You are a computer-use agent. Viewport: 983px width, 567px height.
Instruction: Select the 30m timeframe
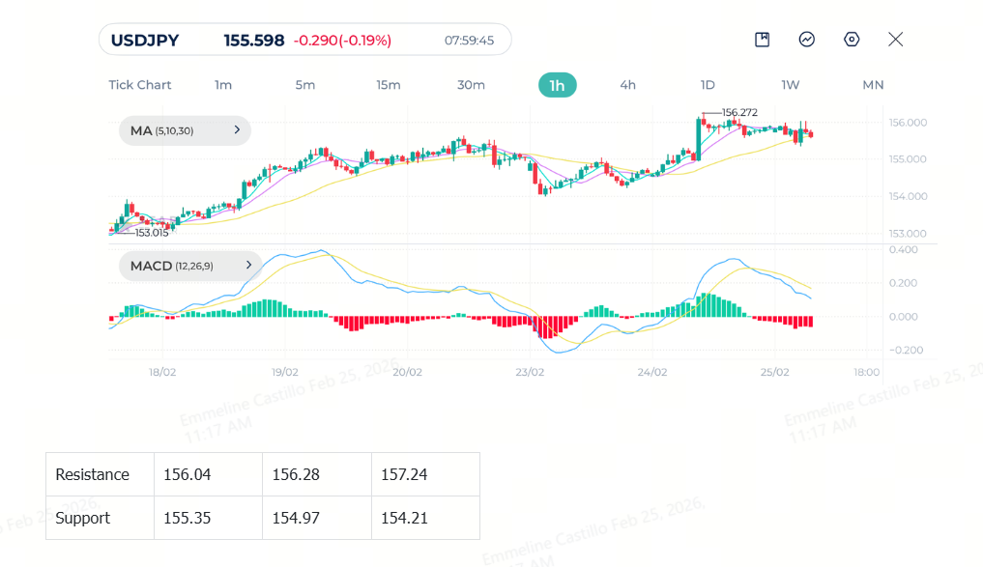tap(471, 85)
